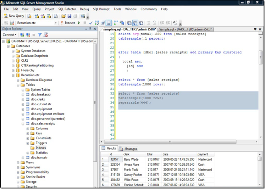Click the Open File folder icon
265x189 pixels.
[x=64, y=16]
